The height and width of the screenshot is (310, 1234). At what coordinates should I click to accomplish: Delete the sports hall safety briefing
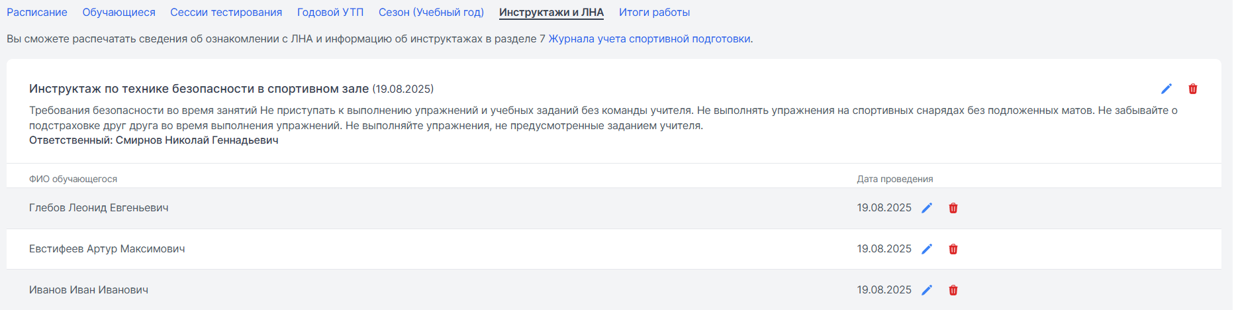[x=1193, y=89]
